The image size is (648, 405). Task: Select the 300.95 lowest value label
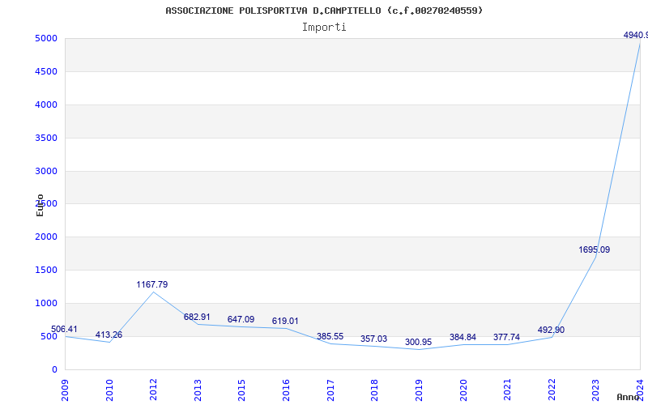(x=418, y=342)
